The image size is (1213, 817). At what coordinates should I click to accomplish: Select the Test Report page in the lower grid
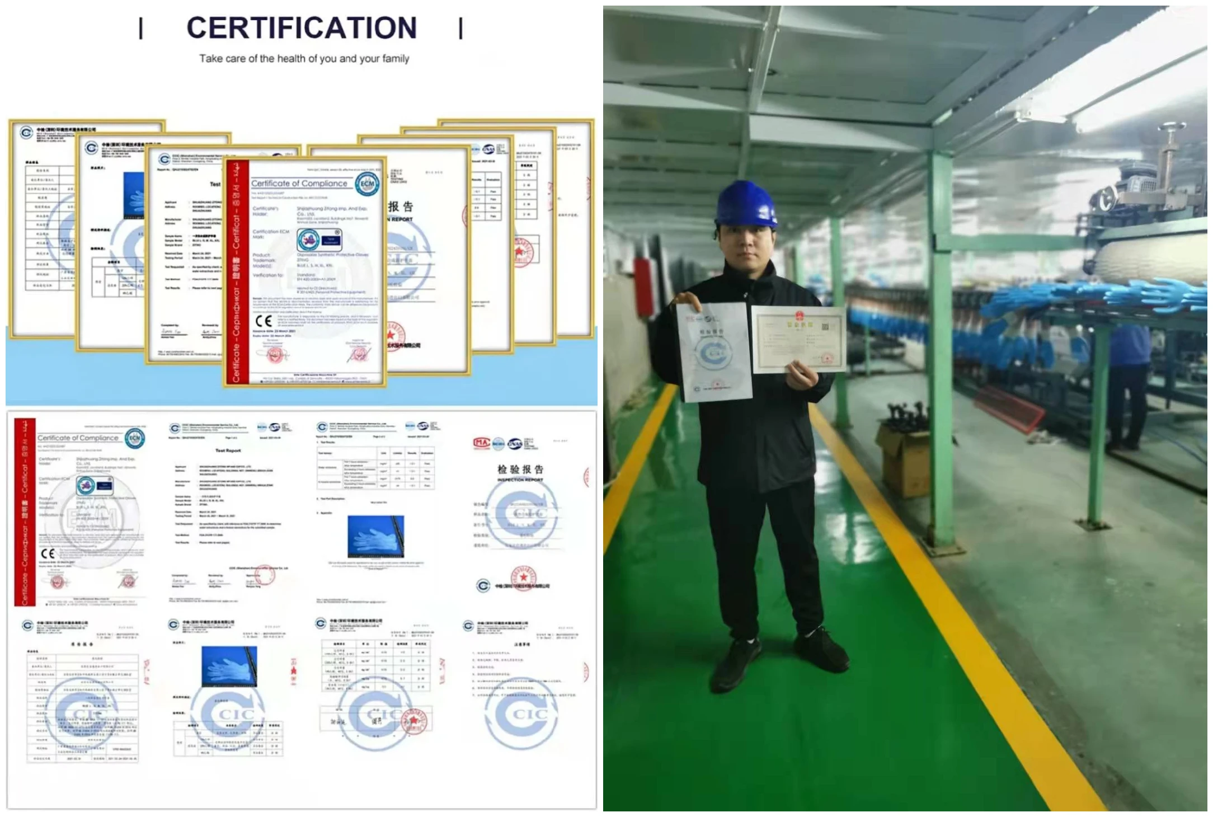click(x=228, y=504)
